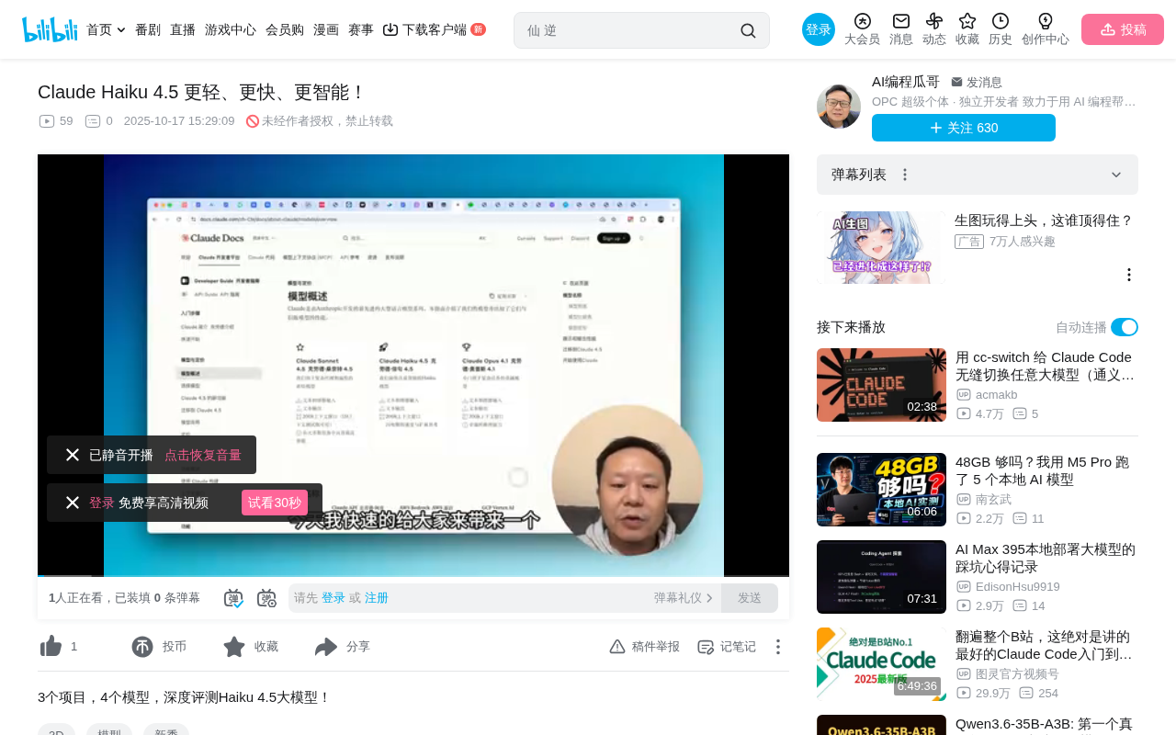Open the 图灵官方视频号 uploader link

1017,673
